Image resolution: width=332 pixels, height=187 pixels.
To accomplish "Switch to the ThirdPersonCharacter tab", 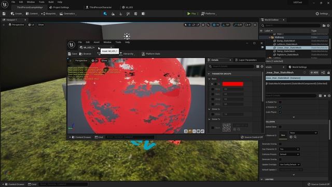I will coord(99,7).
